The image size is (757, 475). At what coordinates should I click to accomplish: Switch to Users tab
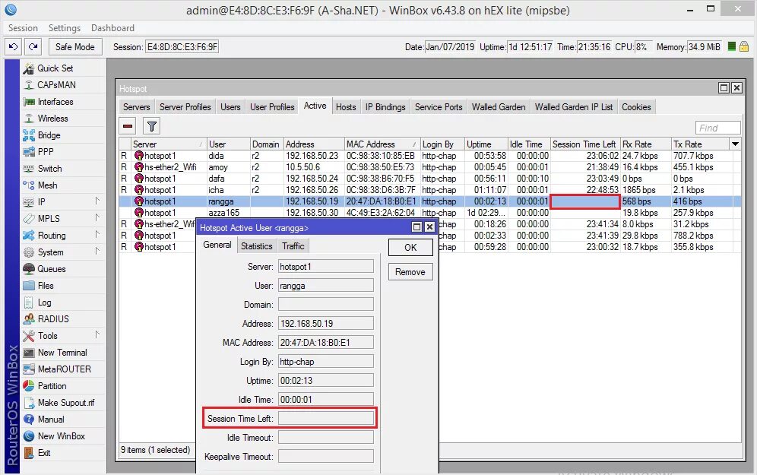point(230,107)
